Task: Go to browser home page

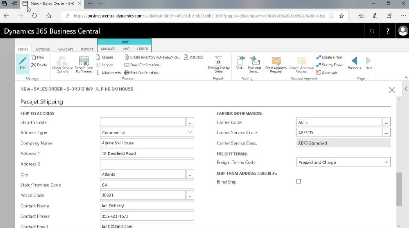Action: pos(49,16)
